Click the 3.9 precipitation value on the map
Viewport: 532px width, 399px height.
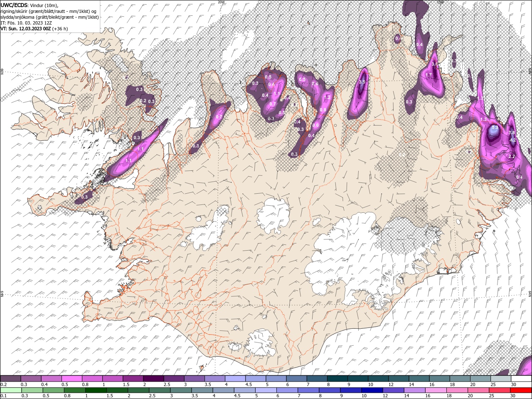coord(362,82)
